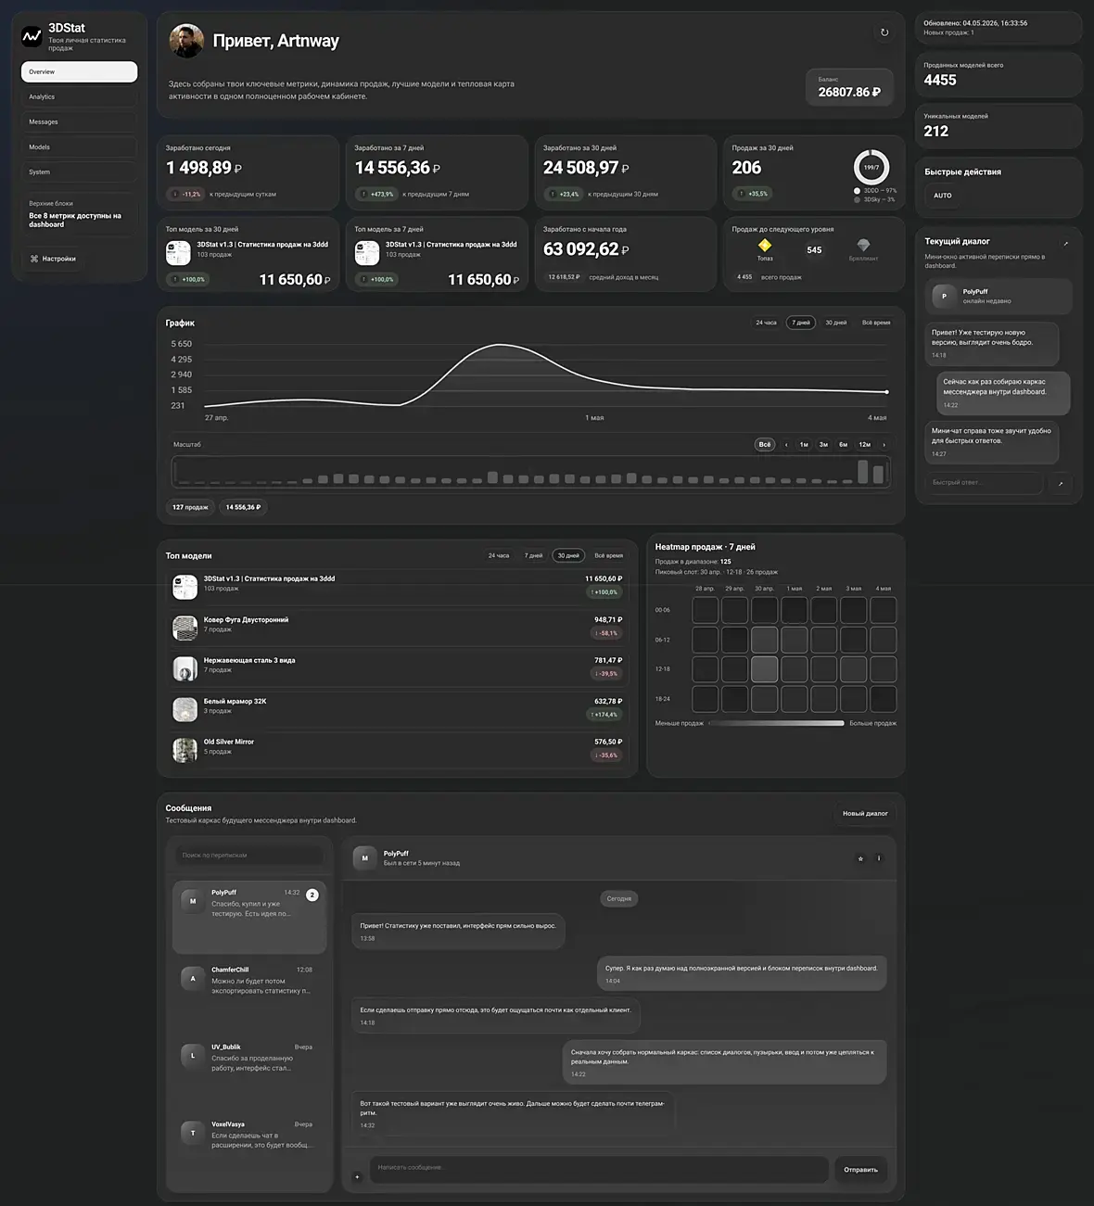Click the plus attachment icon beside message input

(357, 1176)
